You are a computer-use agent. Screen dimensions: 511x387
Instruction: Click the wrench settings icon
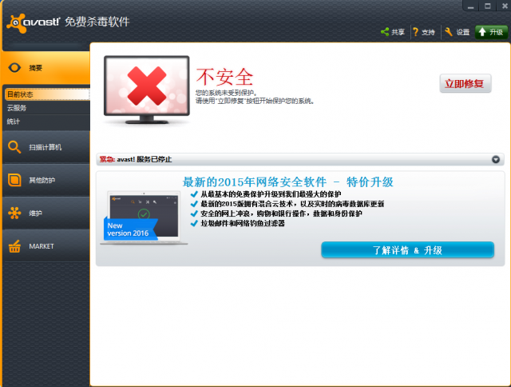449,32
